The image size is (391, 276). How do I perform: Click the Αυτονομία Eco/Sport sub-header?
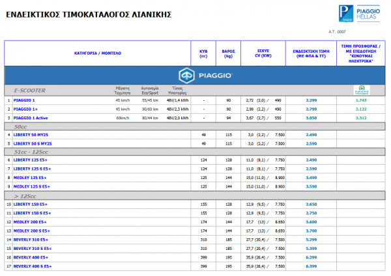[x=150, y=90]
